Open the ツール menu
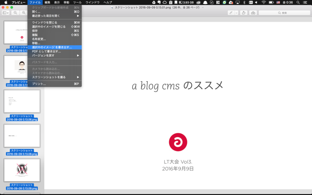 77,2
